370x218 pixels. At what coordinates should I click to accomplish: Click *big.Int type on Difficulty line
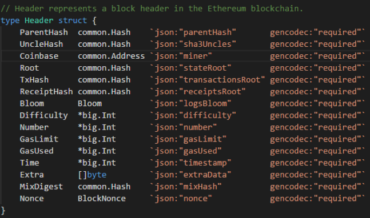click(x=97, y=115)
